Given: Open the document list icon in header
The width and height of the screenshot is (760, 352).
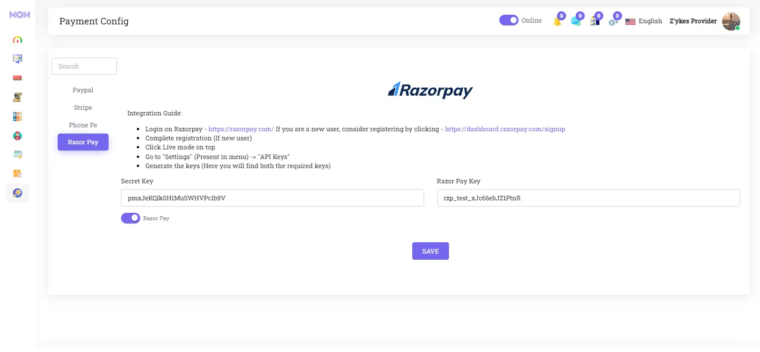Looking at the screenshot, I should pyautogui.click(x=595, y=22).
